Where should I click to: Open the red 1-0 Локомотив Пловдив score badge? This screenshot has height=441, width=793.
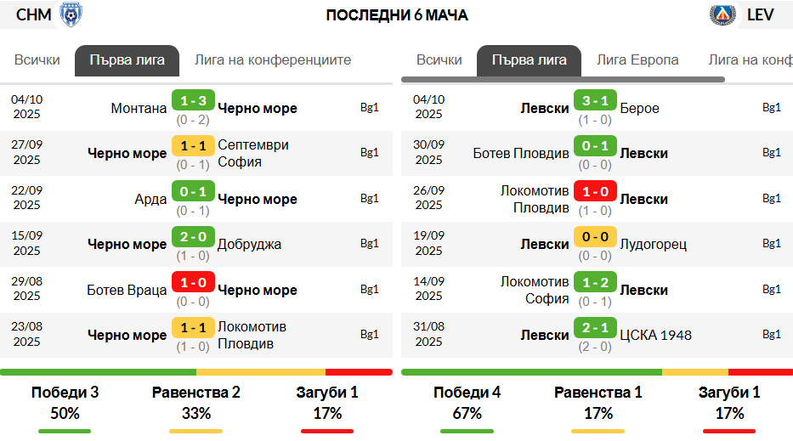coord(595,192)
